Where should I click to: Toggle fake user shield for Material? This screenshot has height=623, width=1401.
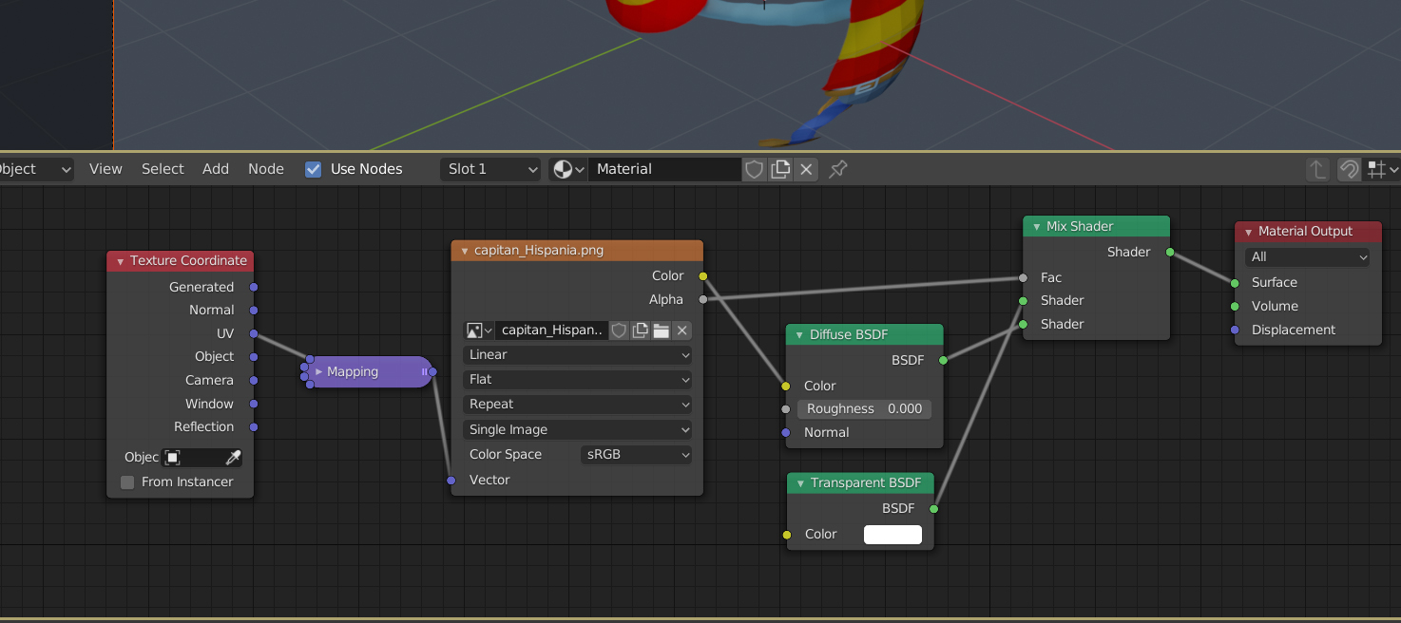click(754, 169)
